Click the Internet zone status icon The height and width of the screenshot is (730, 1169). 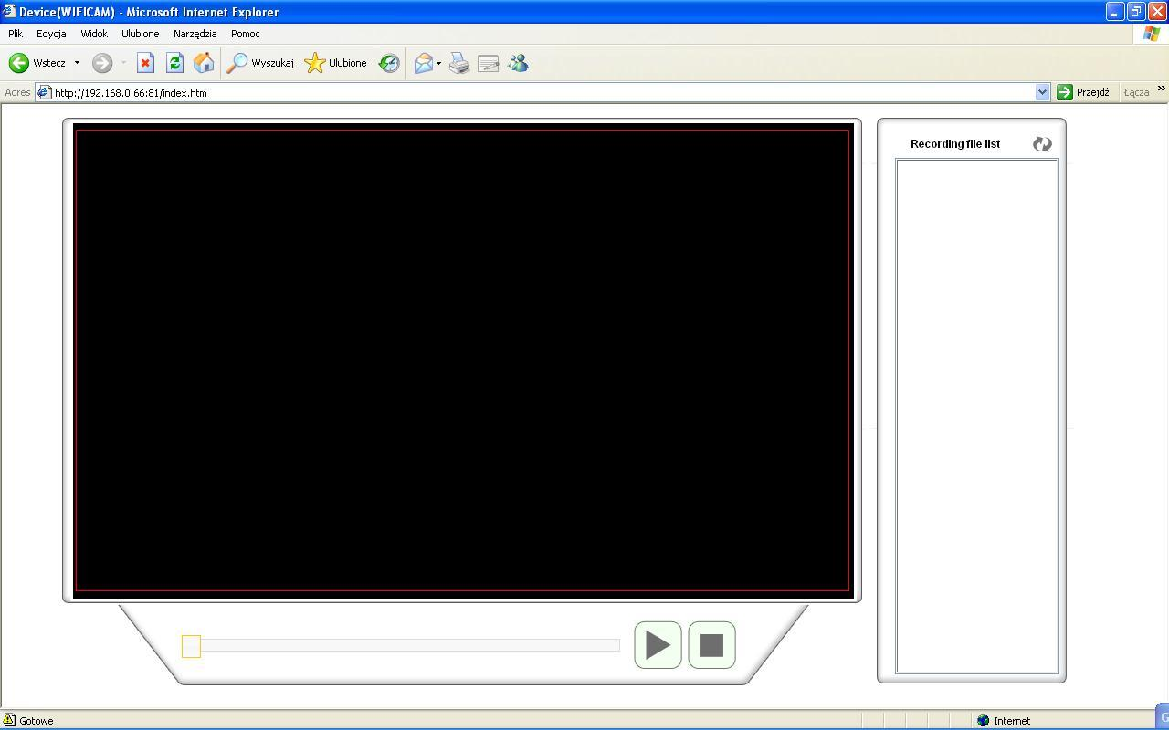(x=983, y=720)
